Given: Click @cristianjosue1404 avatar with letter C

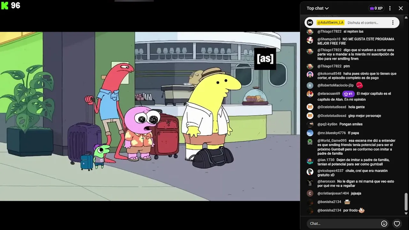Looking at the screenshot, I should tap(310, 193).
